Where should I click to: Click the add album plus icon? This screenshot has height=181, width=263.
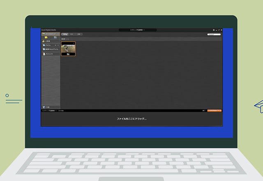click(55, 45)
